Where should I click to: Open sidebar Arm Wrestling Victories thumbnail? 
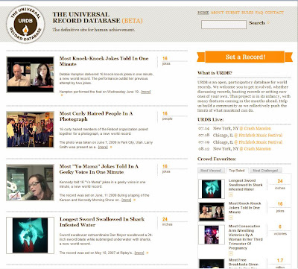coord(212,235)
